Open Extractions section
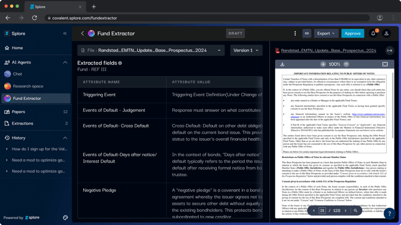401x225 pixels. [x=36, y=123]
